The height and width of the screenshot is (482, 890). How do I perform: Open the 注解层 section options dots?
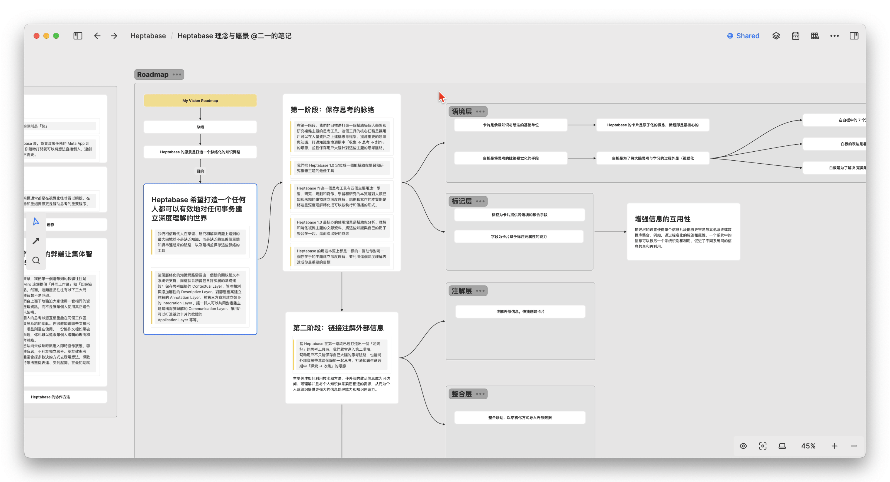coord(480,291)
